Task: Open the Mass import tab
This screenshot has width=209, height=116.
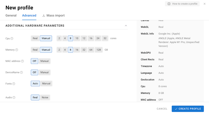Action: (53, 15)
